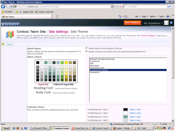Click the Give Feedback button
175x131 pixels.
coord(132,23)
